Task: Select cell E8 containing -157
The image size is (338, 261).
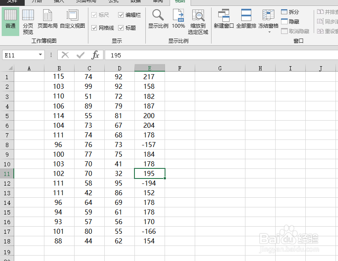Action: 150,145
